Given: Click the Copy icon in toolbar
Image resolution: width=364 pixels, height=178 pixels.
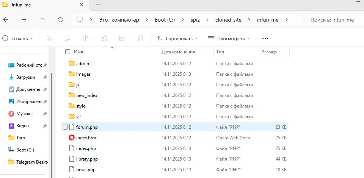Looking at the screenshot, I should [x=67, y=38].
